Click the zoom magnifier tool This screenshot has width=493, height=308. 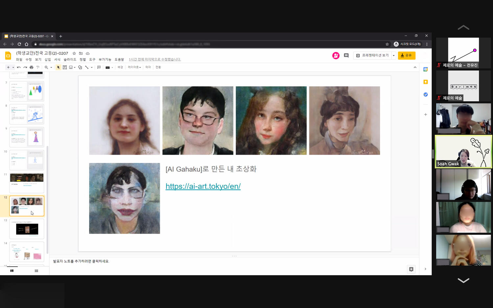coord(46,67)
